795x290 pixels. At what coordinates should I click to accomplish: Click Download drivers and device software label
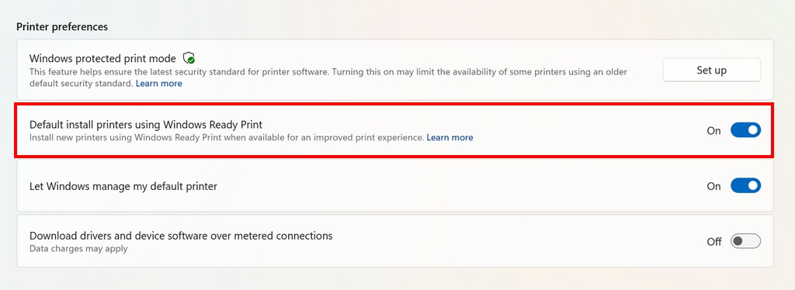tap(181, 236)
